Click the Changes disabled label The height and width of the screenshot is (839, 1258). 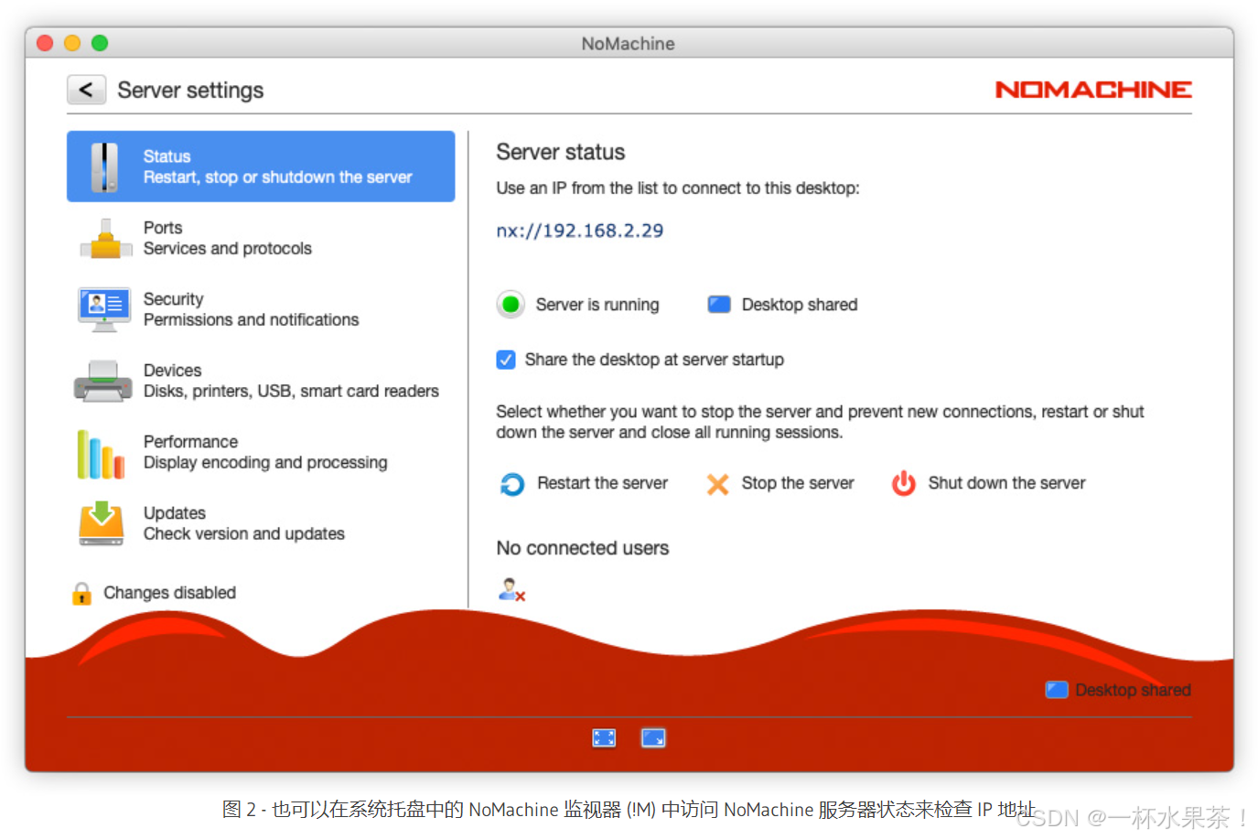[x=169, y=593]
